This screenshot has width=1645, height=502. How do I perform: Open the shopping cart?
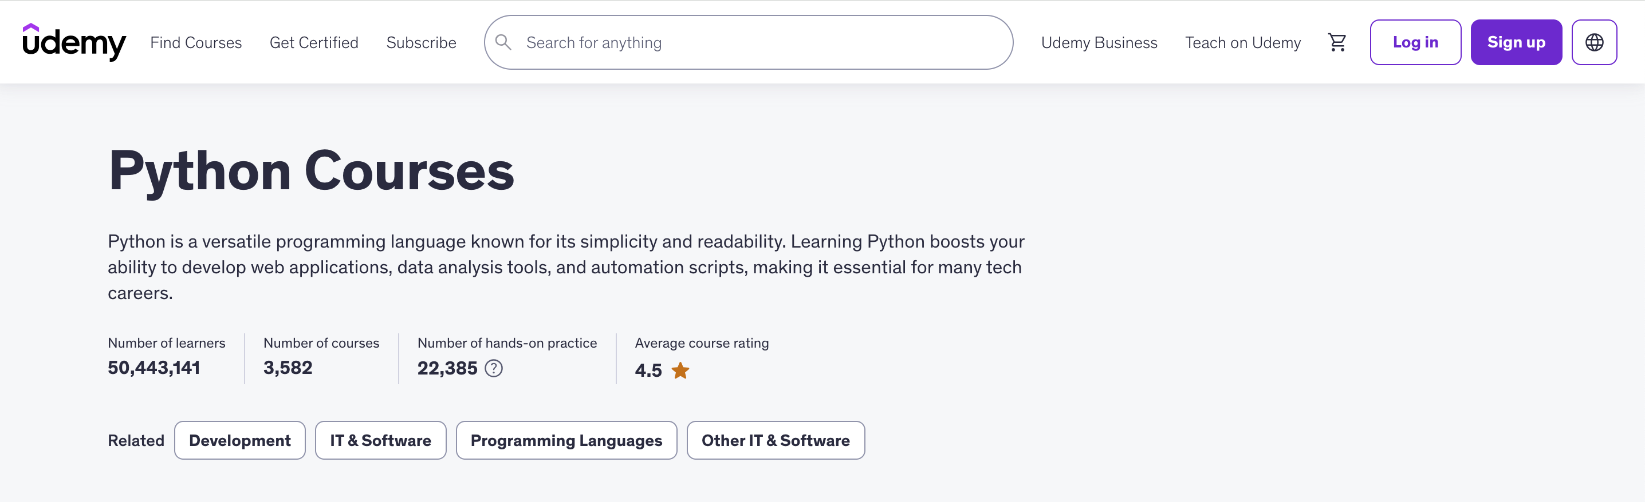click(x=1337, y=42)
